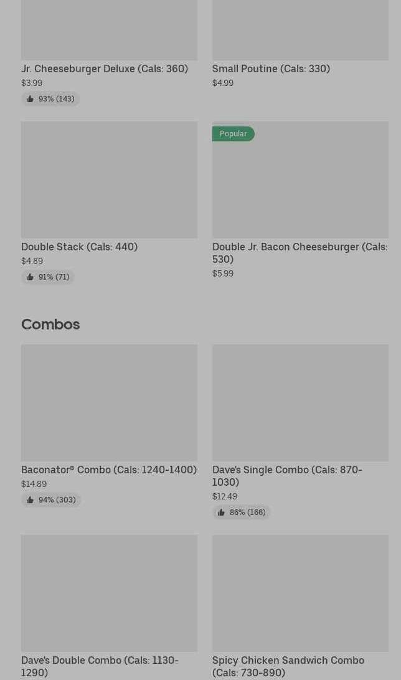
Task: Choose Spicy Chicken Sandwich Combo title
Action: pyautogui.click(x=288, y=666)
